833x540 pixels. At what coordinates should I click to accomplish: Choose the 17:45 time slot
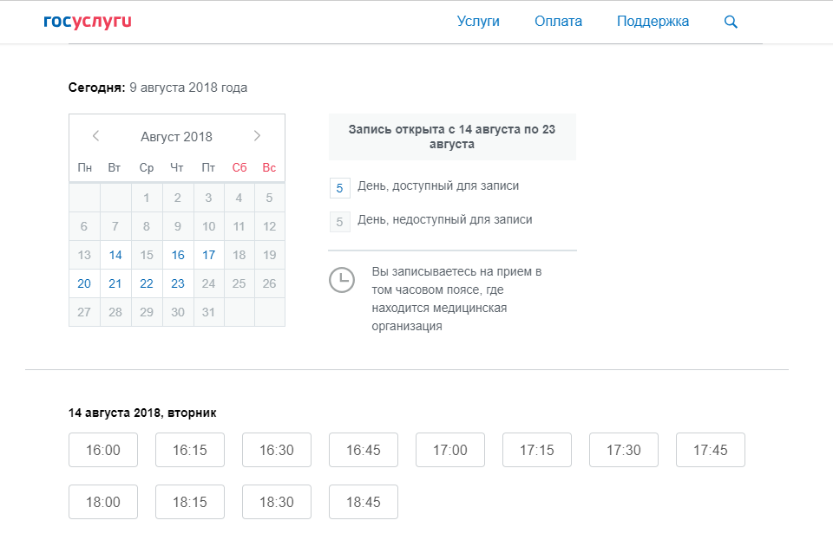pyautogui.click(x=711, y=450)
